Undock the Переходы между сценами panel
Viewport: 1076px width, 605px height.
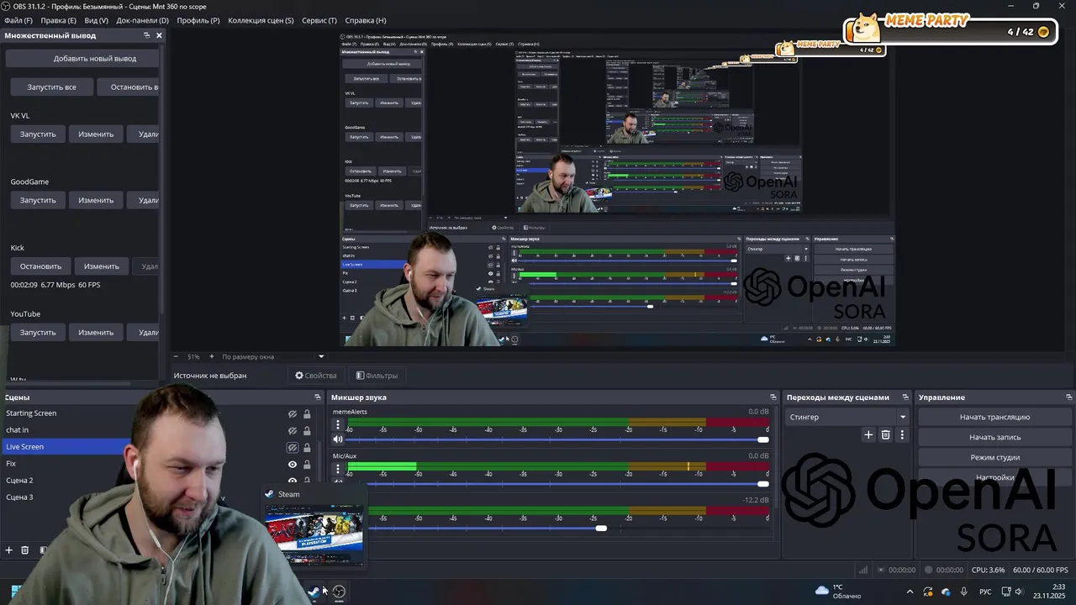(905, 397)
